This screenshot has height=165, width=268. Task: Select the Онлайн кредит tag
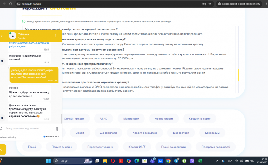tap(74, 119)
